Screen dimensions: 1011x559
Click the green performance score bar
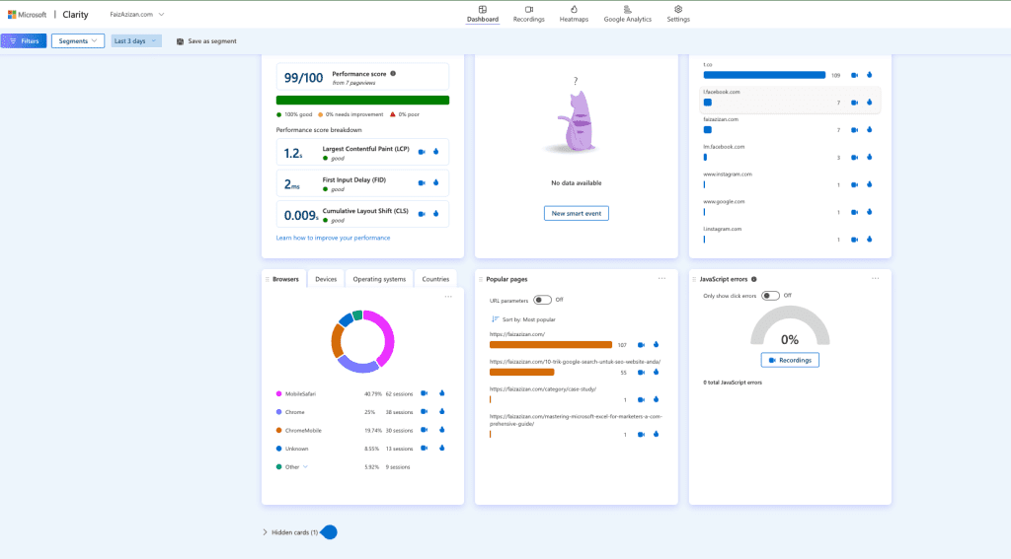point(362,100)
